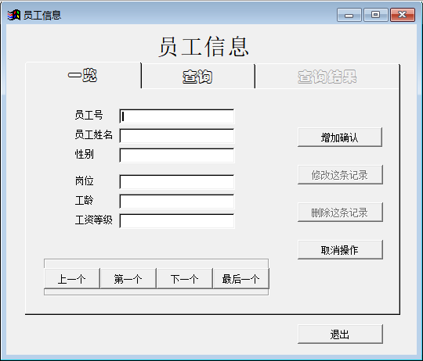Click the app icon in title bar

(x=14, y=15)
